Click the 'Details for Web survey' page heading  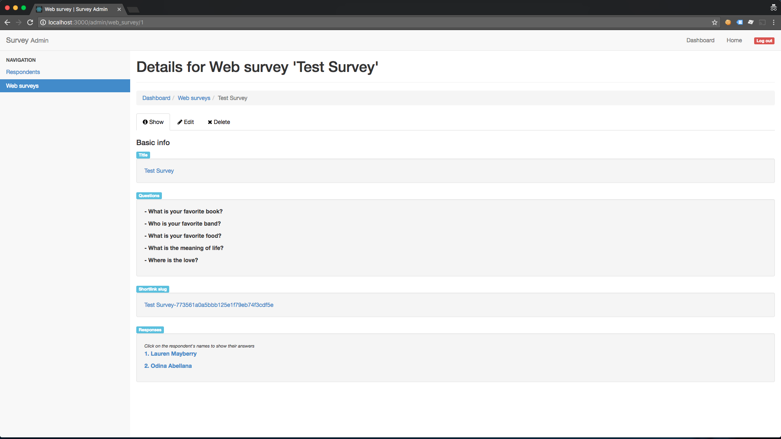point(257,67)
